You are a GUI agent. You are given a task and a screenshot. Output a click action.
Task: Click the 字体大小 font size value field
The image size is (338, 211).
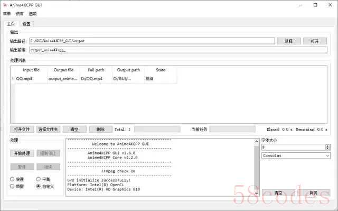coord(294,147)
